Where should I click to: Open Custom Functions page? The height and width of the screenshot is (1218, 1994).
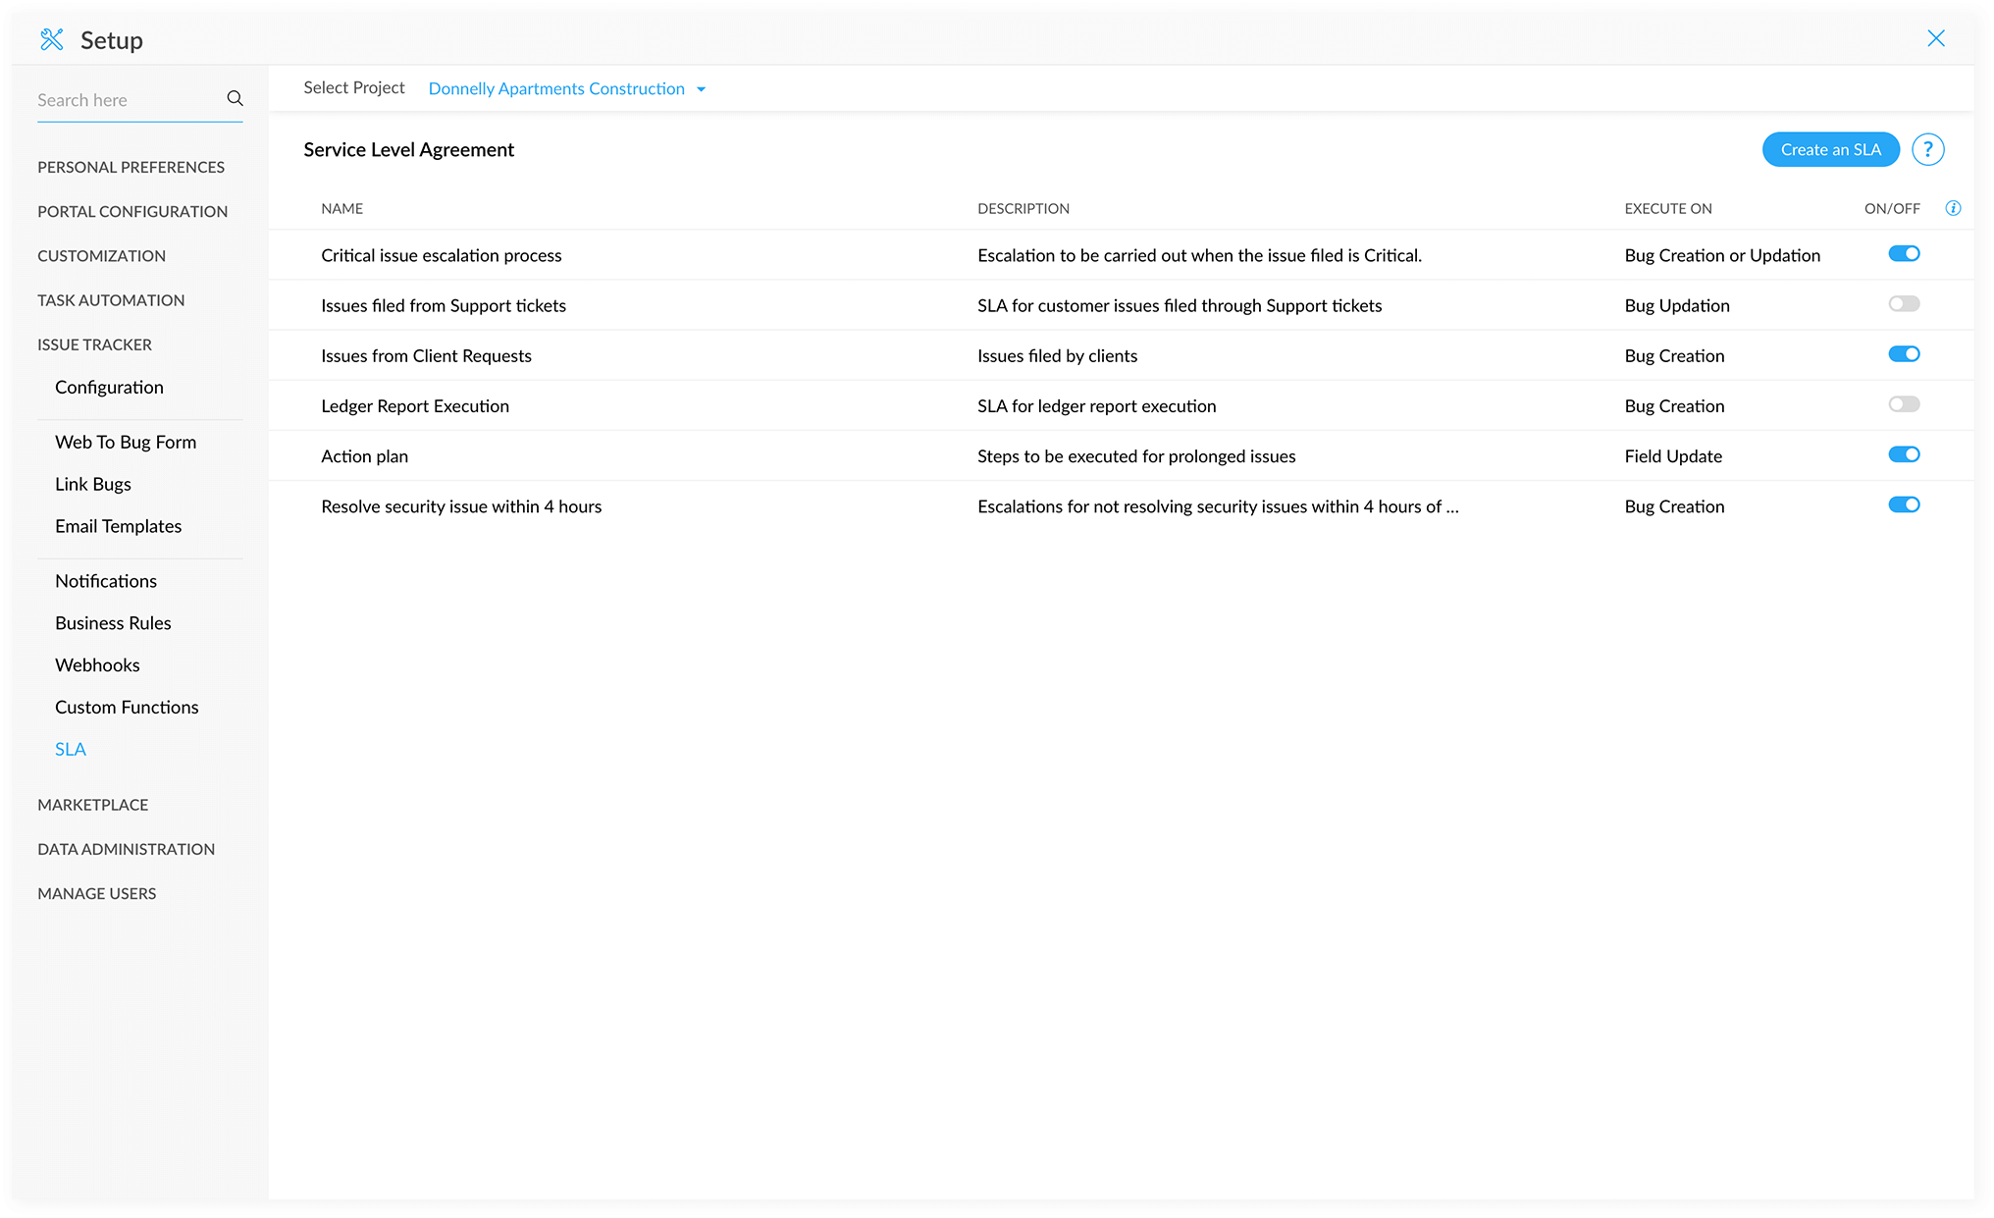click(x=127, y=707)
